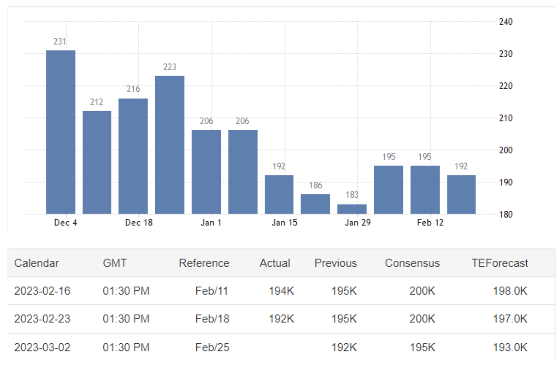Viewport: 560px width, 366px height.
Task: Open the 2023-02-16 calendar row
Action: [x=42, y=291]
